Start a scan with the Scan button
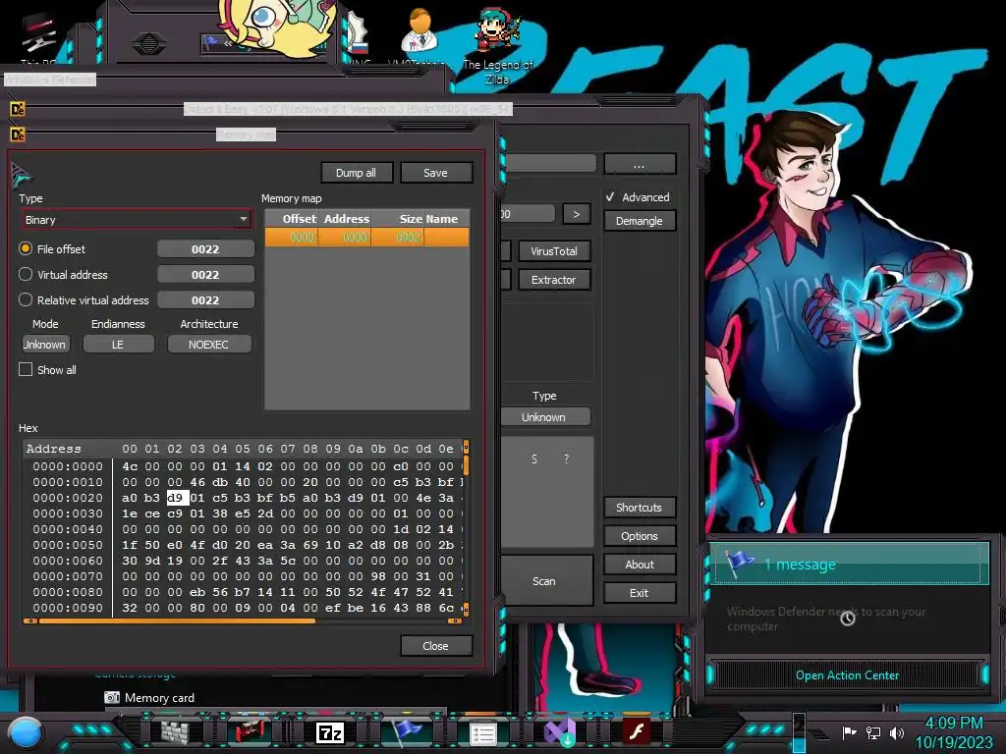This screenshot has height=754, width=1006. click(x=544, y=581)
